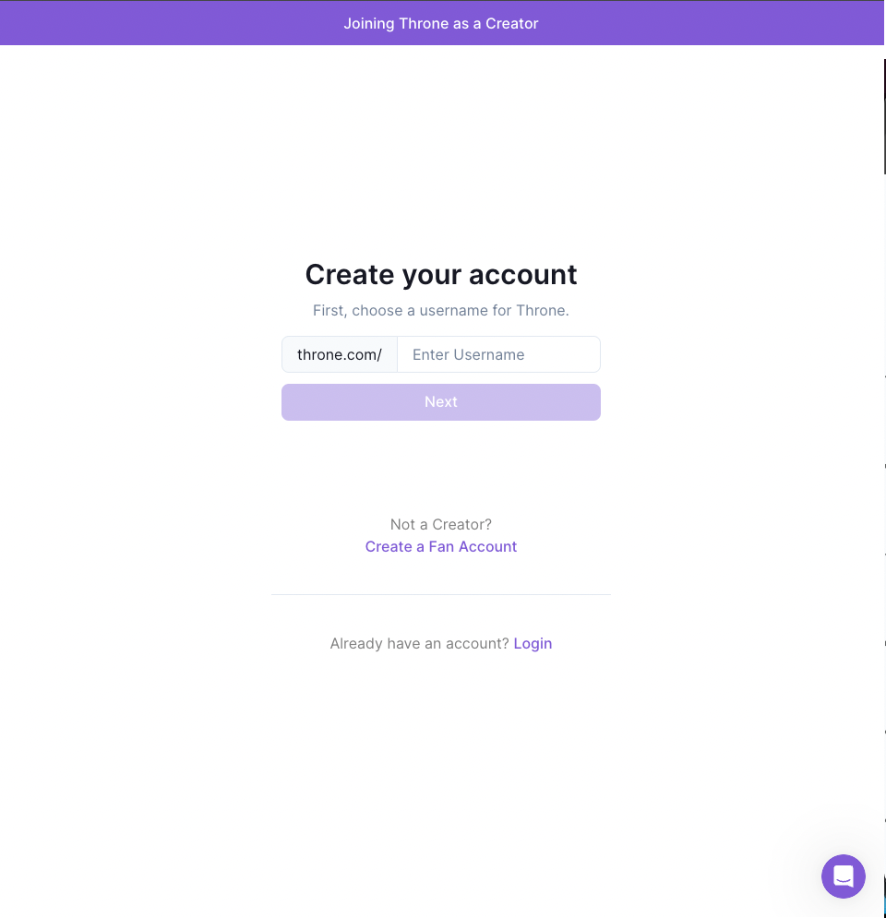Click the word Throne in the subtitle
Viewport: 886px width, 918px height.
click(543, 310)
